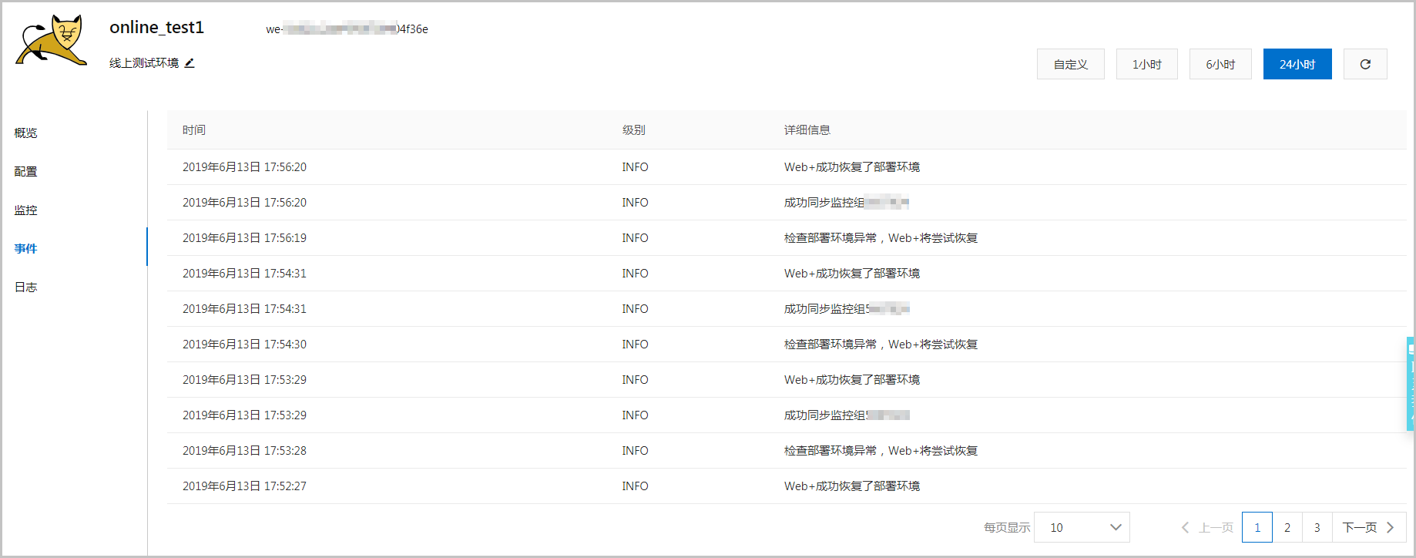Open the 配置 section
The width and height of the screenshot is (1416, 558).
tap(25, 171)
